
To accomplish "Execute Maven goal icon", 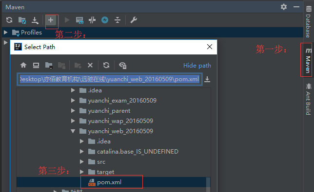I will pyautogui.click(x=79, y=20).
